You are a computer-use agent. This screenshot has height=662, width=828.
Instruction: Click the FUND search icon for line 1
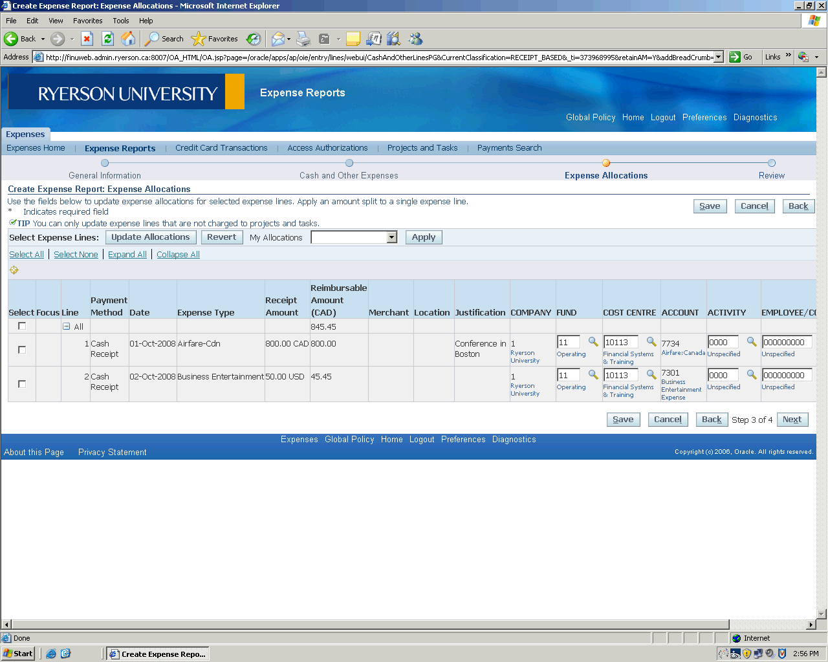593,342
